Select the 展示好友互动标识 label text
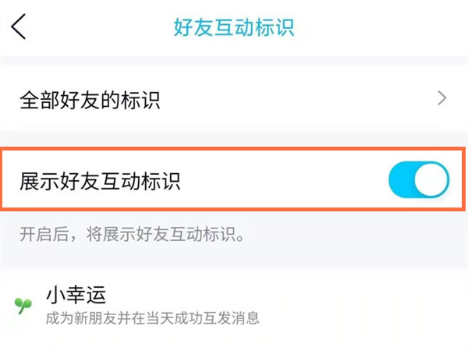 tap(100, 182)
